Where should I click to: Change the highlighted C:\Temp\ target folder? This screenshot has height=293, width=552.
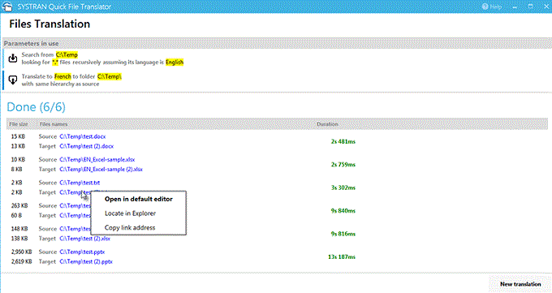click(x=110, y=76)
